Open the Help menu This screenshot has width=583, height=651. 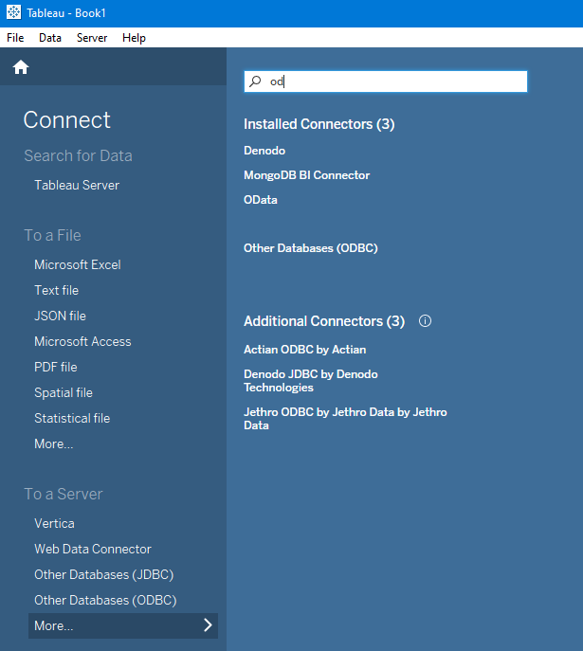(134, 38)
